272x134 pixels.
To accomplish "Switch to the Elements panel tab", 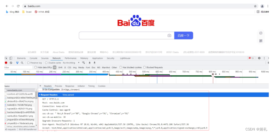I will click(x=21, y=58).
